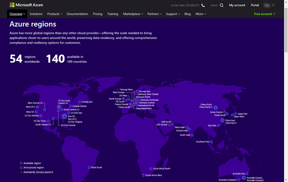Click the Australia Central region marker
Viewport: 288px width, 182px height.
pyautogui.click(x=244, y=178)
